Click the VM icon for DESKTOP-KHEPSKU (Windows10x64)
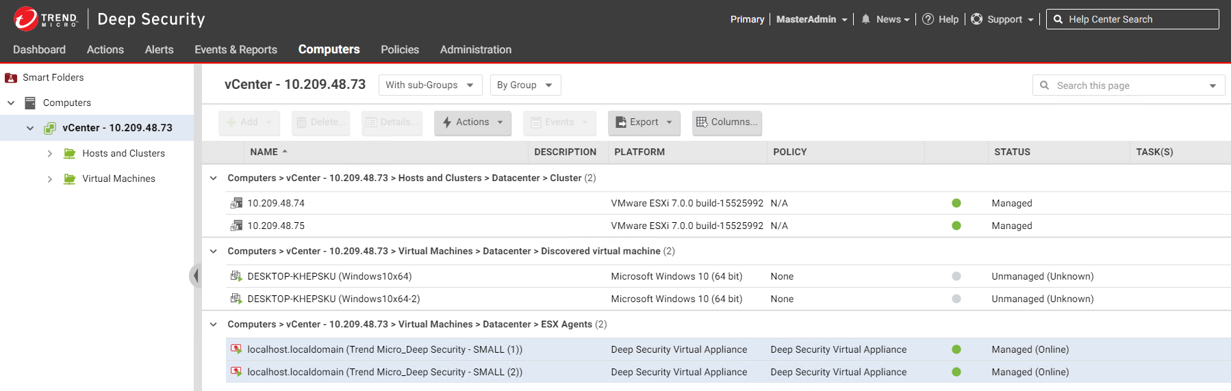The image size is (1231, 391). (x=236, y=276)
